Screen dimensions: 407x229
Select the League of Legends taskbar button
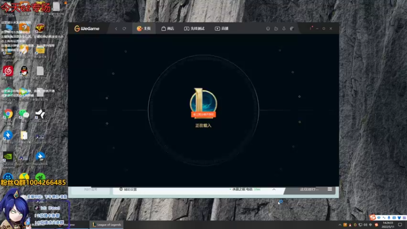(x=107, y=224)
